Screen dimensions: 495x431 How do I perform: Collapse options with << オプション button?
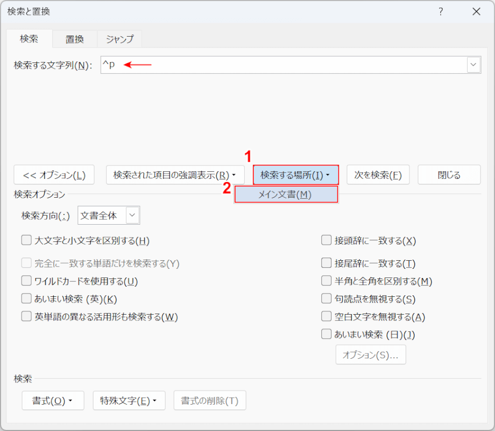click(x=54, y=175)
